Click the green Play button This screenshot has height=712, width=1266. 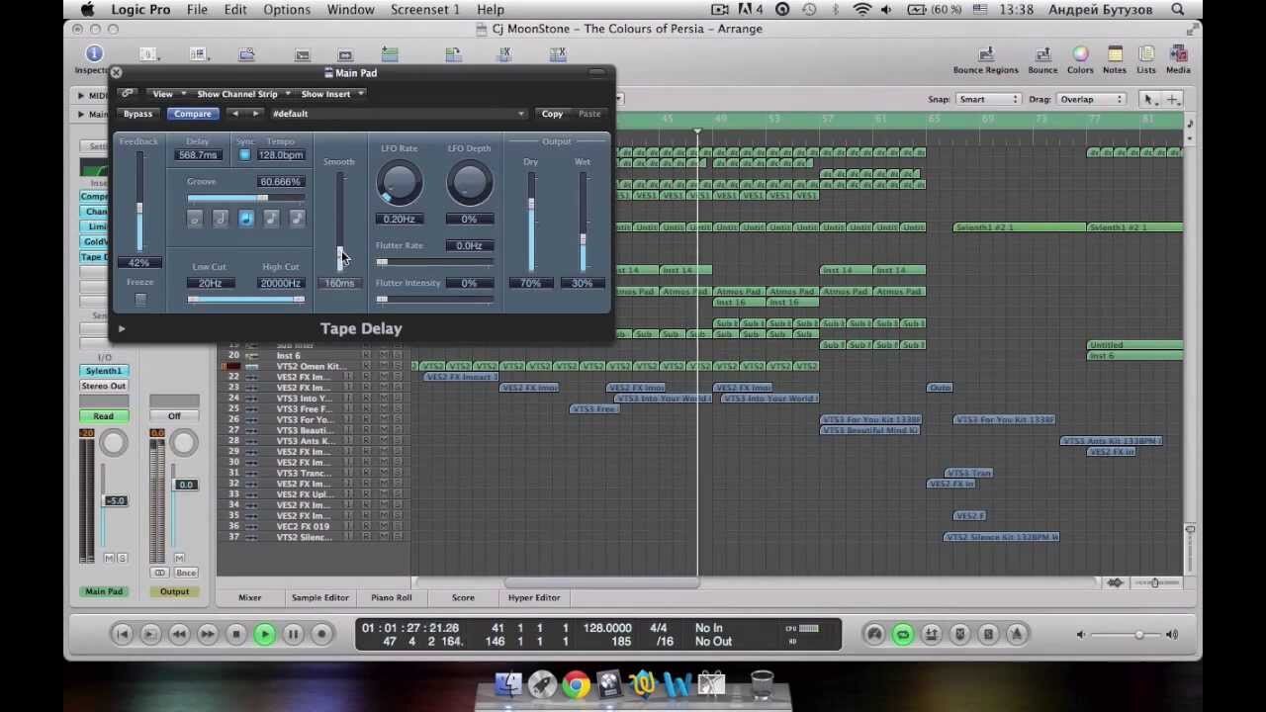tap(264, 634)
